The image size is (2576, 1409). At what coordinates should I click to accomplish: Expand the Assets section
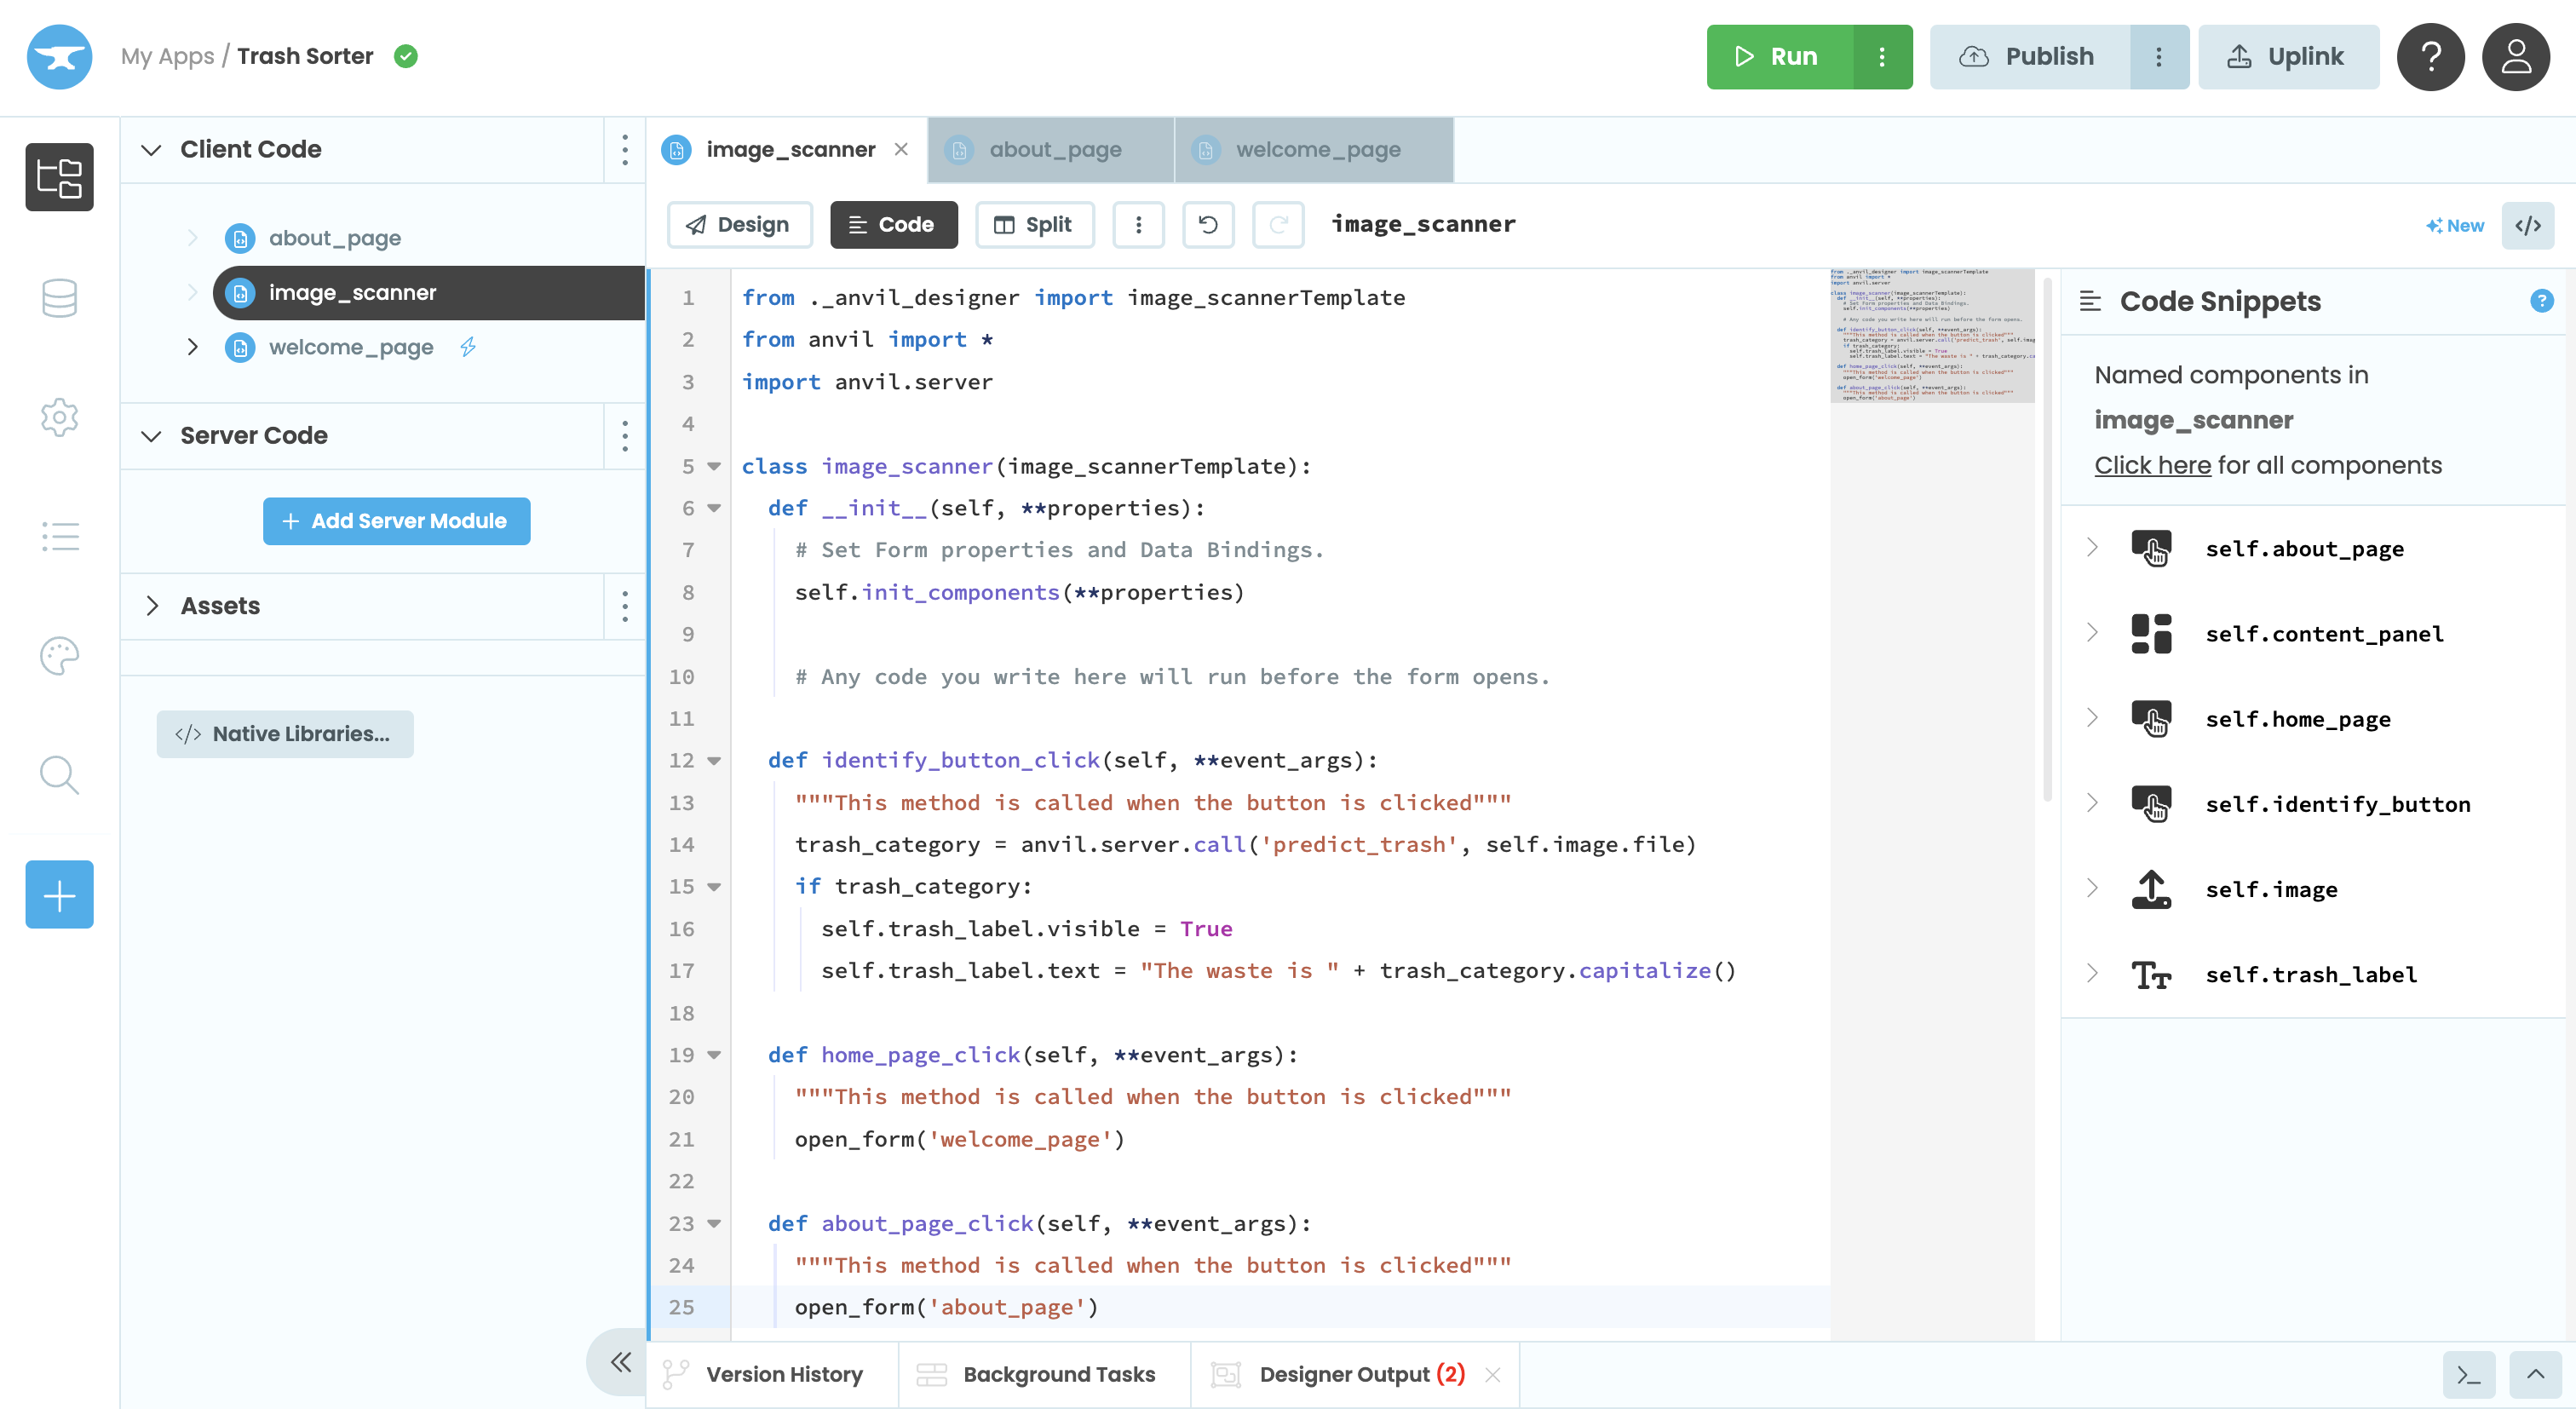tap(152, 606)
